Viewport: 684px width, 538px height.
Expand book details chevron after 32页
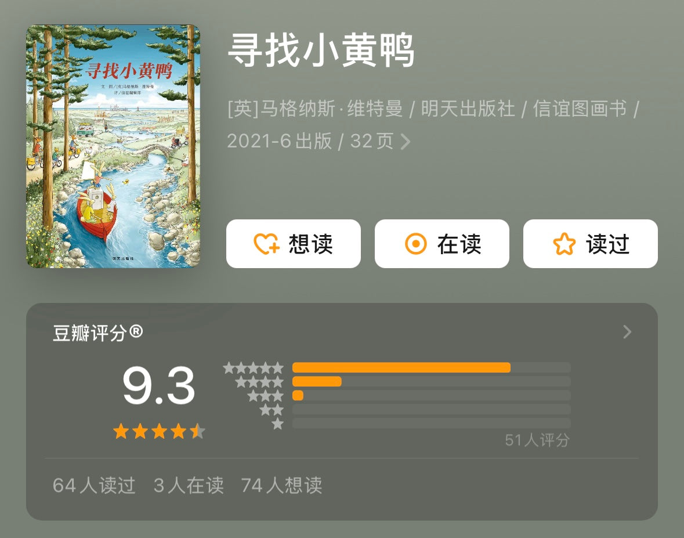coord(406,142)
